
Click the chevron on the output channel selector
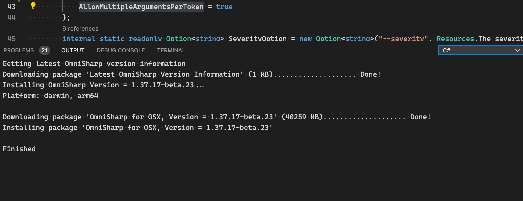[517, 50]
